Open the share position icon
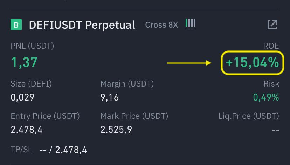This screenshot has height=165, width=290. 272,25
